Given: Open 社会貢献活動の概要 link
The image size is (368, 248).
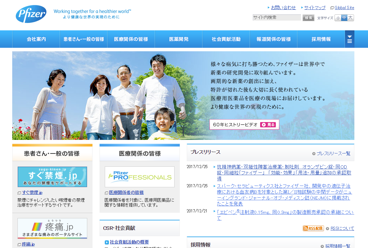Looking at the screenshot, I should (129, 242).
